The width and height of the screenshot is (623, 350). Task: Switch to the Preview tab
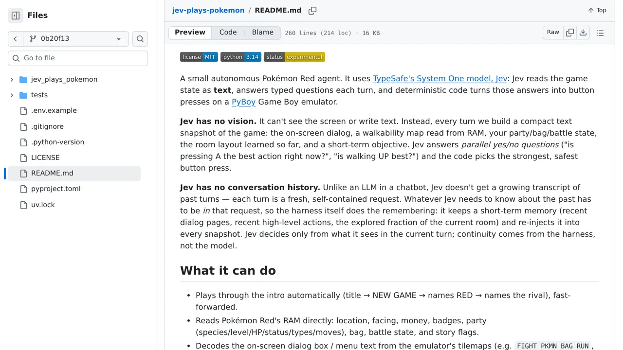pos(190,33)
